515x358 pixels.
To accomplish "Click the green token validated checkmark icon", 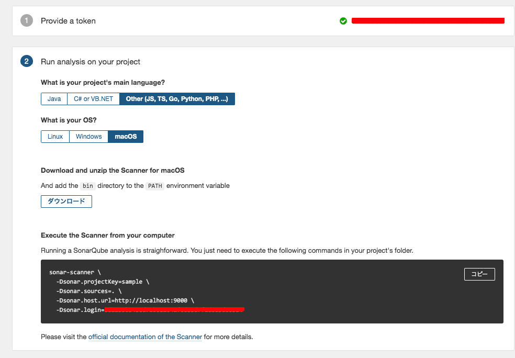I will point(343,21).
